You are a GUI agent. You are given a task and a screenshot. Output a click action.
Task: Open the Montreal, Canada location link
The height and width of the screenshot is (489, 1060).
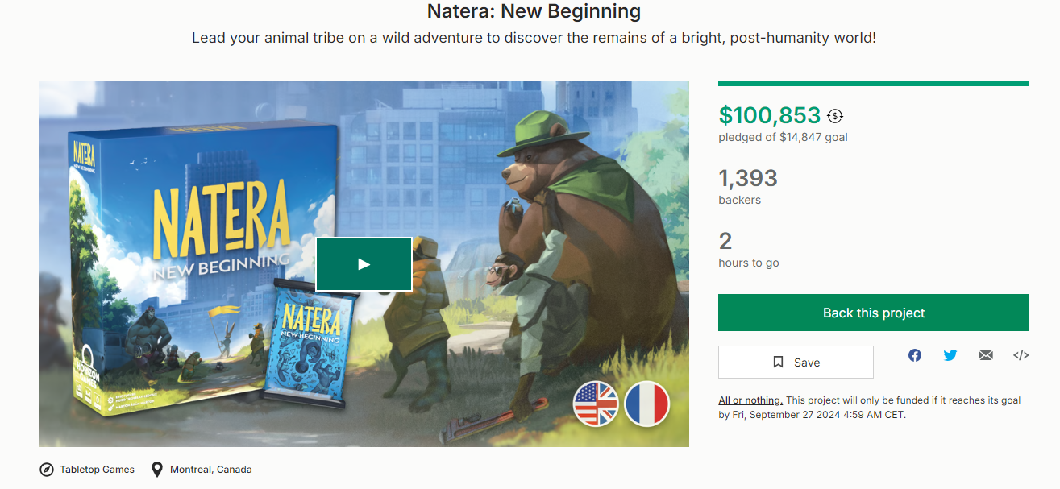point(210,470)
